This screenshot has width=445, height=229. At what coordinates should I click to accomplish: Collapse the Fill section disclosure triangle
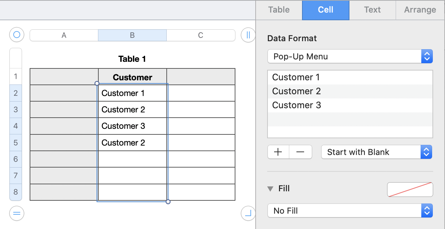270,189
